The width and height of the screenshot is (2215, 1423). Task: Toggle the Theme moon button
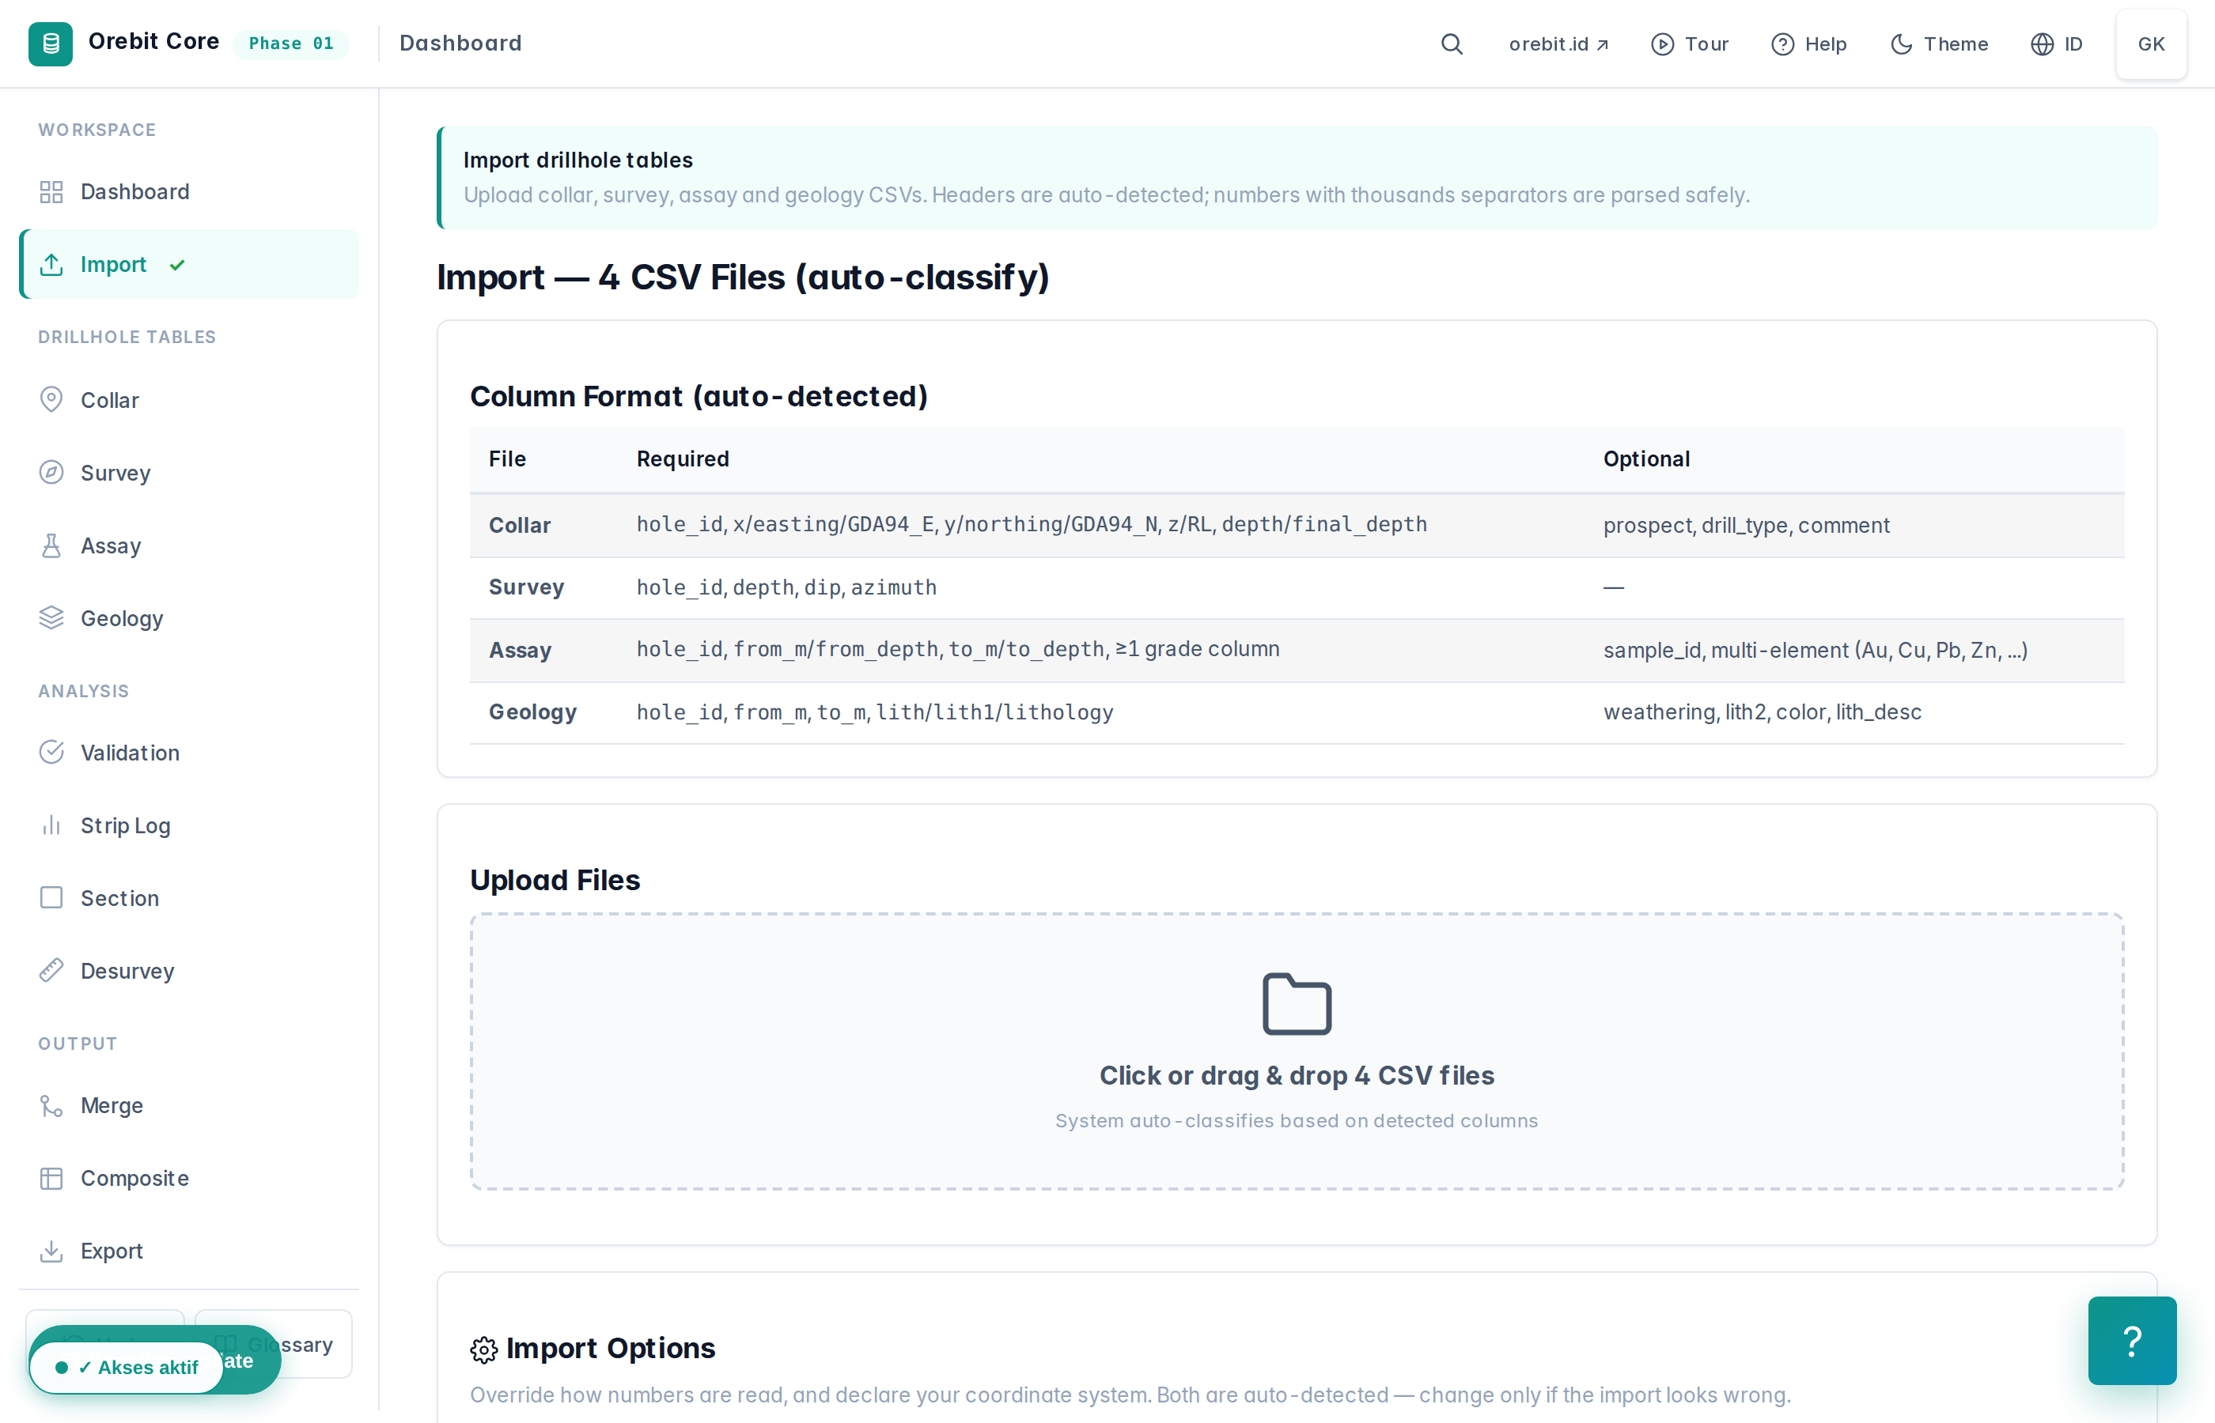[x=1940, y=44]
